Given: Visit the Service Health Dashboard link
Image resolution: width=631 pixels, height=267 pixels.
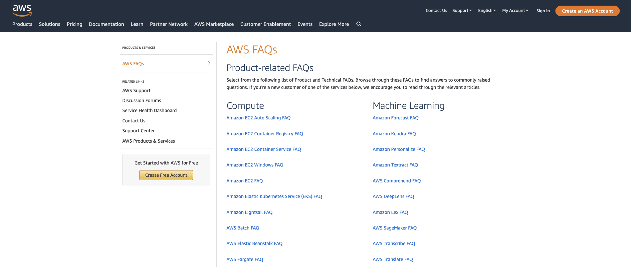Looking at the screenshot, I should (x=149, y=110).
